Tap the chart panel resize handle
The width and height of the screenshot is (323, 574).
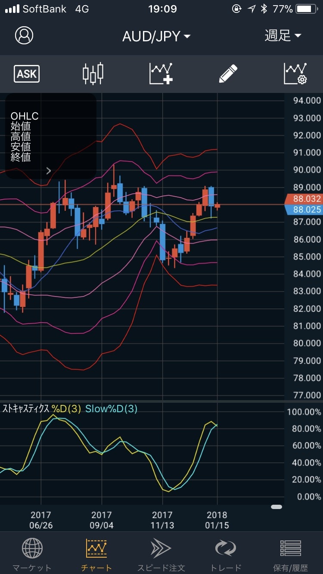276,507
